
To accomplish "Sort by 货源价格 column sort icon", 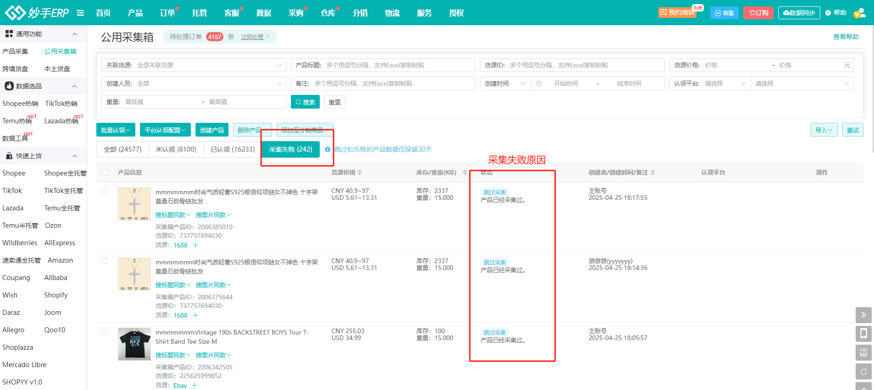I will point(360,172).
